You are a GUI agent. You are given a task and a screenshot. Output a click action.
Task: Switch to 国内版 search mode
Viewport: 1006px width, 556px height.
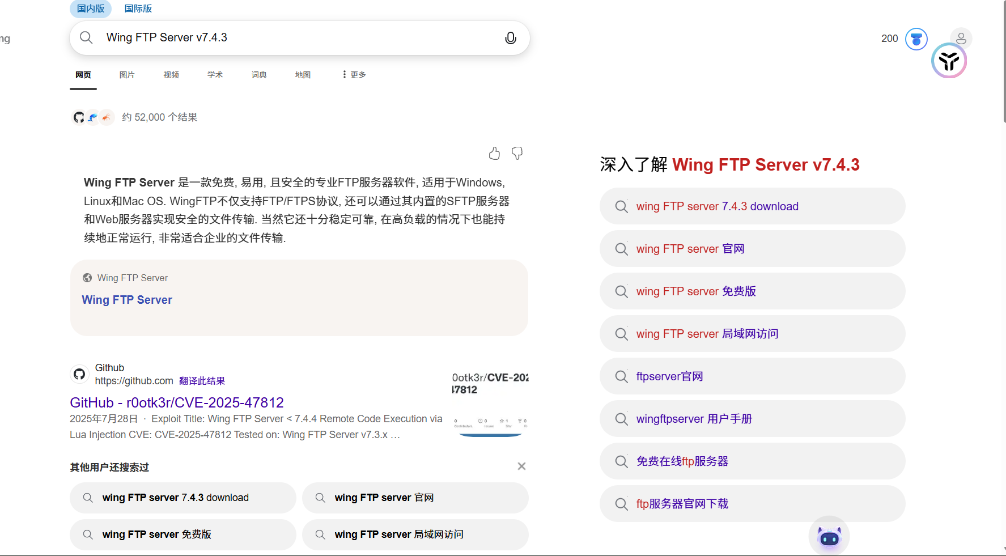pyautogui.click(x=91, y=9)
